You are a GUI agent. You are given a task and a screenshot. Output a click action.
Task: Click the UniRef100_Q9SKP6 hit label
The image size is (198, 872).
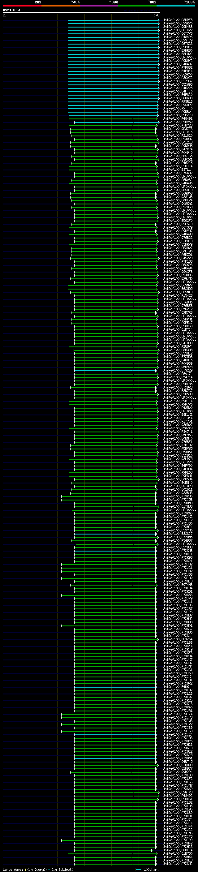pyautogui.click(x=177, y=24)
